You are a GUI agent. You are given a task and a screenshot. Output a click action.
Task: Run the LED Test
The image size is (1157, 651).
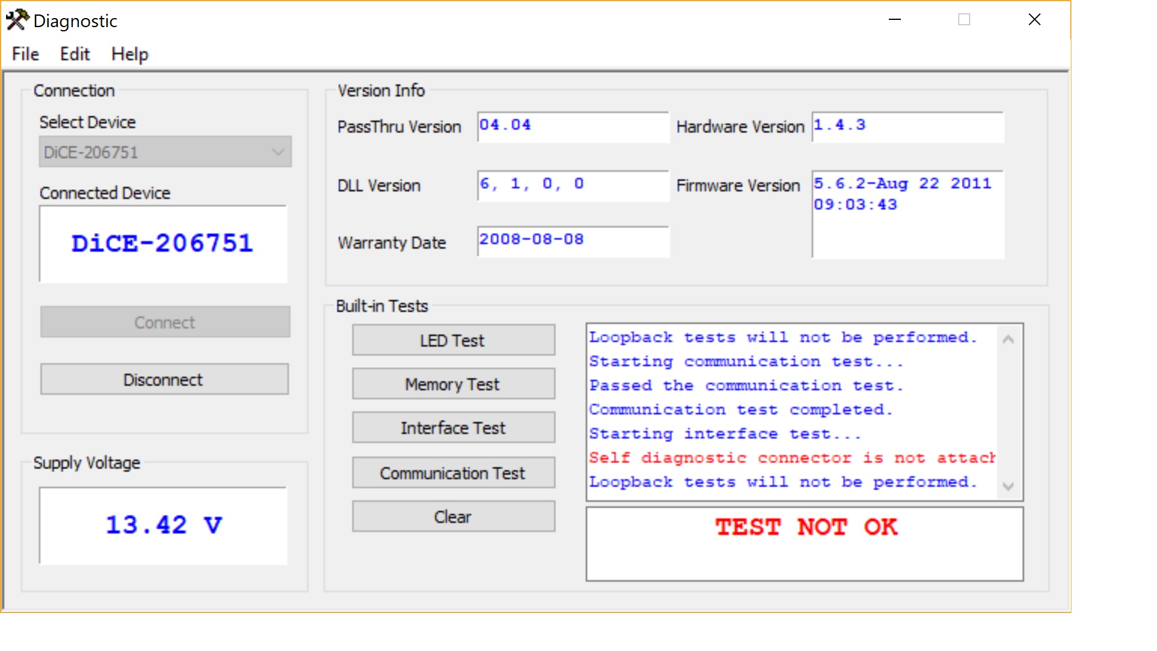coord(453,341)
